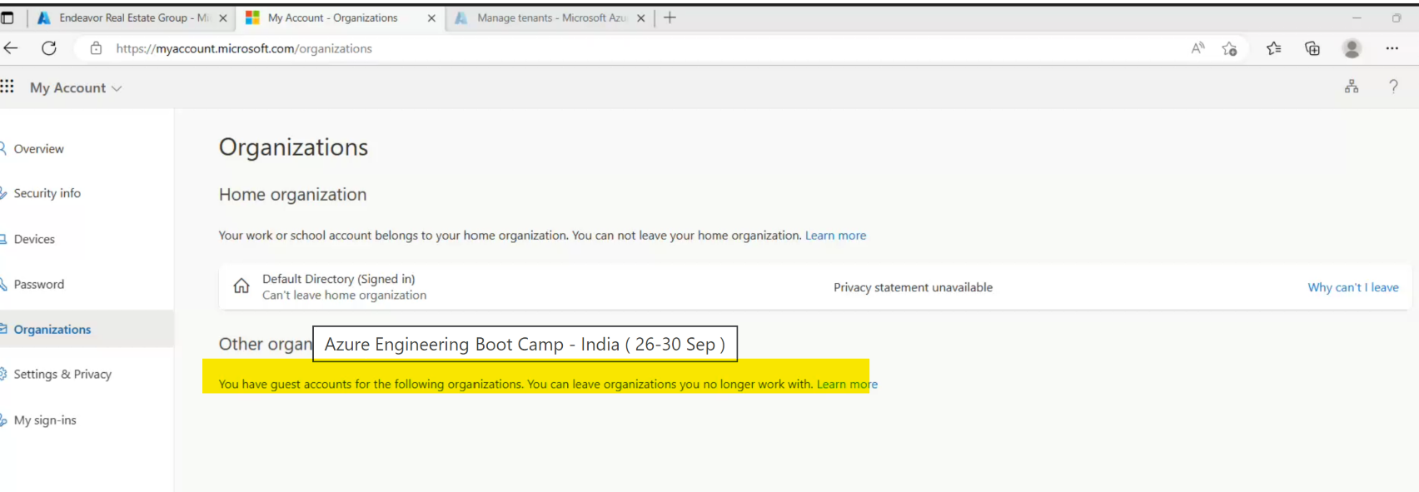View site information lock icon
The height and width of the screenshot is (492, 1419).
pyautogui.click(x=97, y=48)
